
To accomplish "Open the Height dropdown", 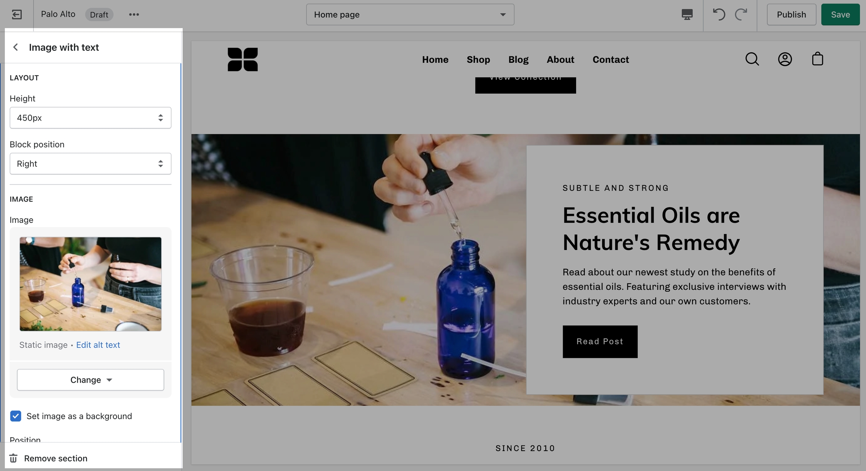I will (x=91, y=118).
